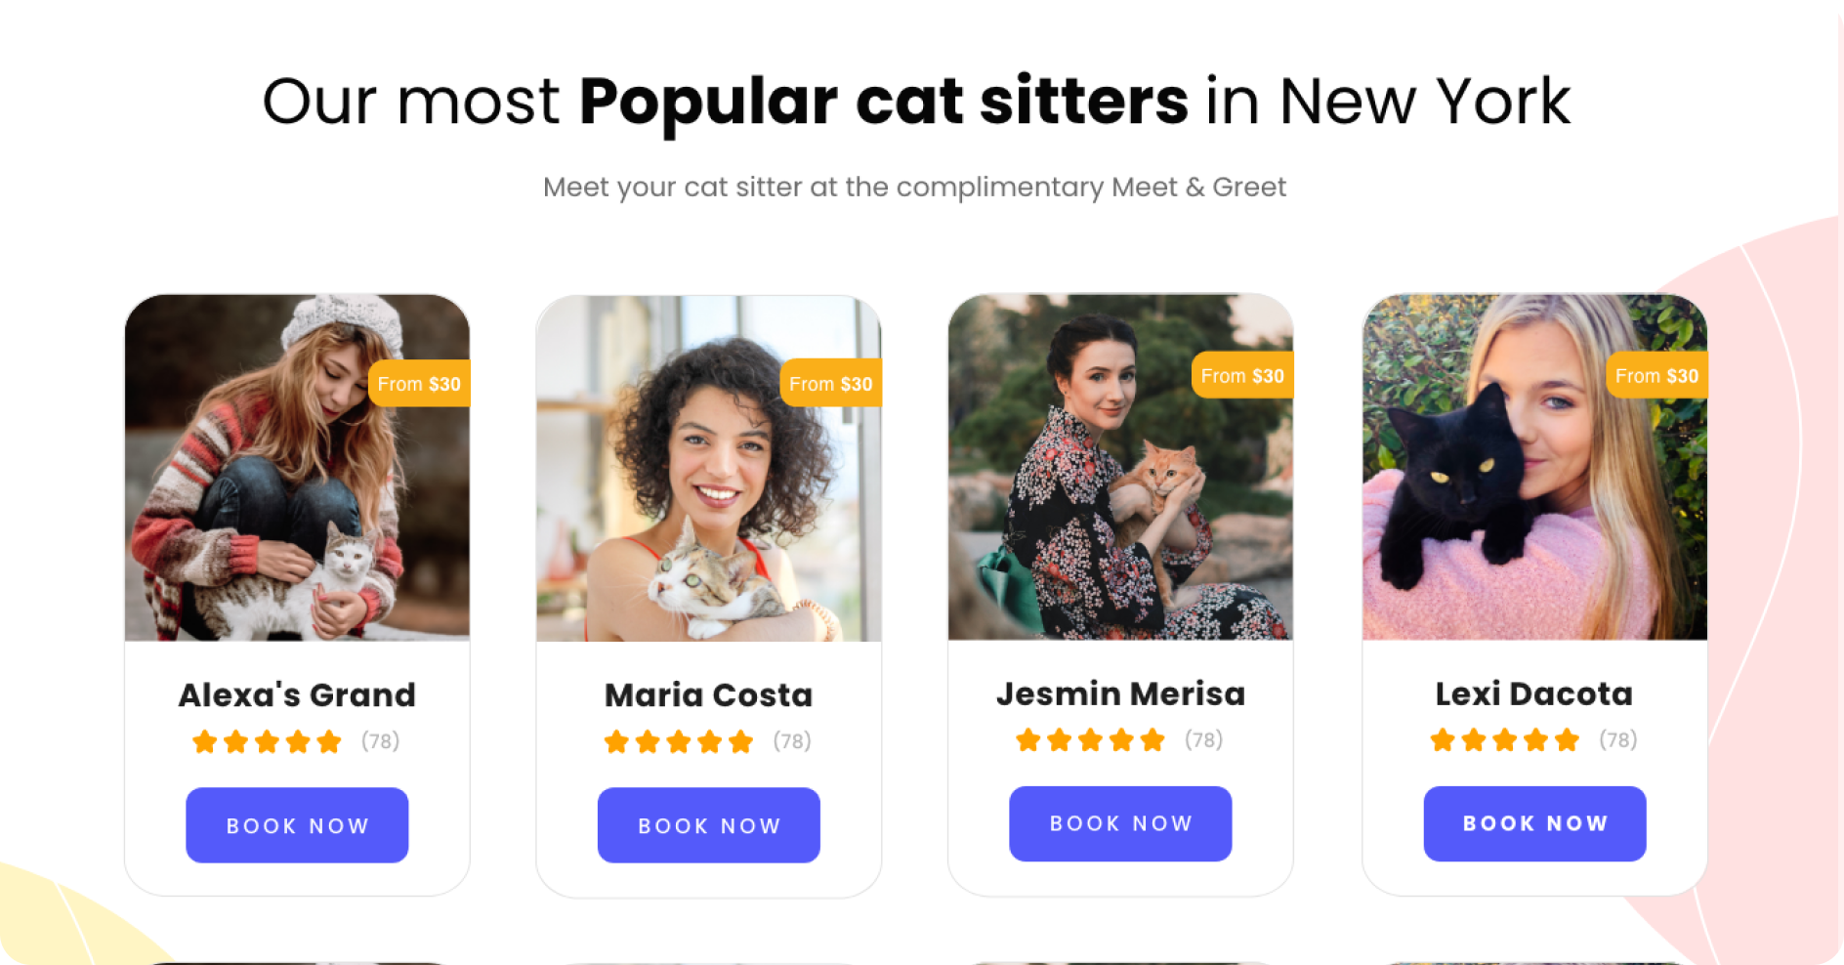Click Maria Costa's From $30 price tag
The width and height of the screenshot is (1844, 965).
coord(831,384)
